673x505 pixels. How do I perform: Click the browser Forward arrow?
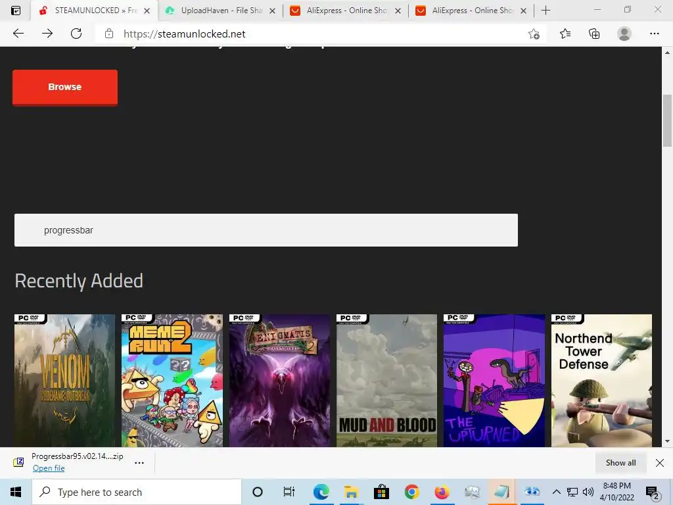click(47, 34)
